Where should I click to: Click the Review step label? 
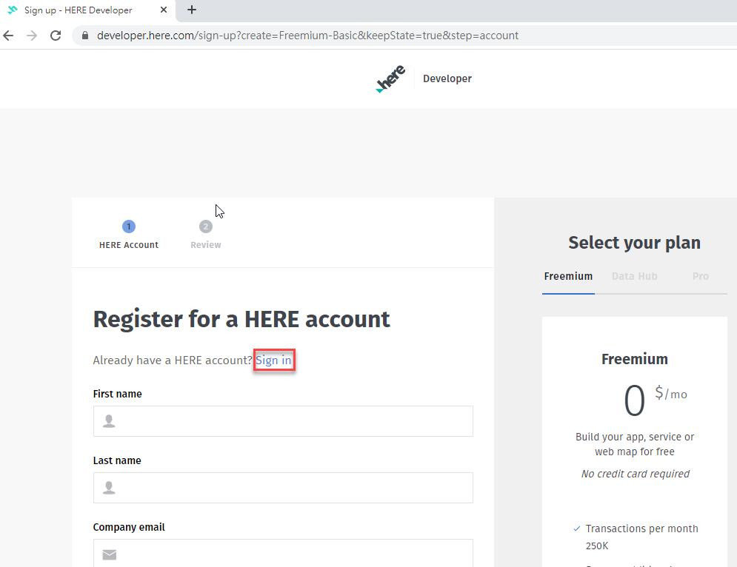point(205,245)
